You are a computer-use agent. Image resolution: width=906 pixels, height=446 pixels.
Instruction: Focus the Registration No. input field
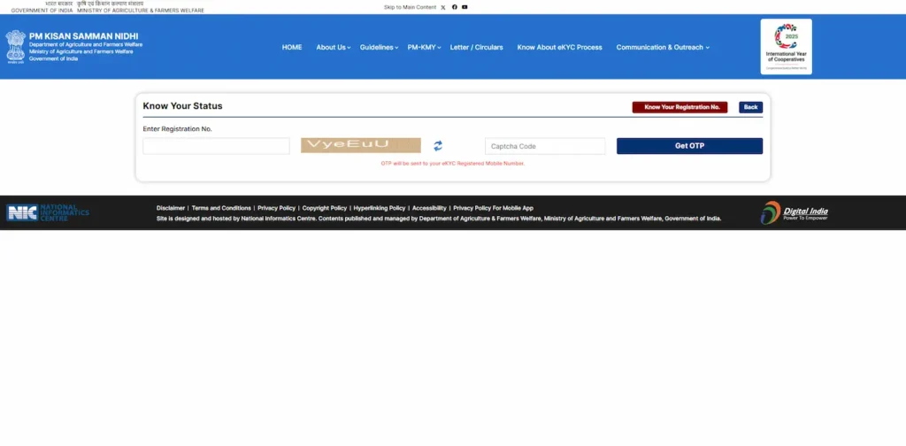click(216, 146)
